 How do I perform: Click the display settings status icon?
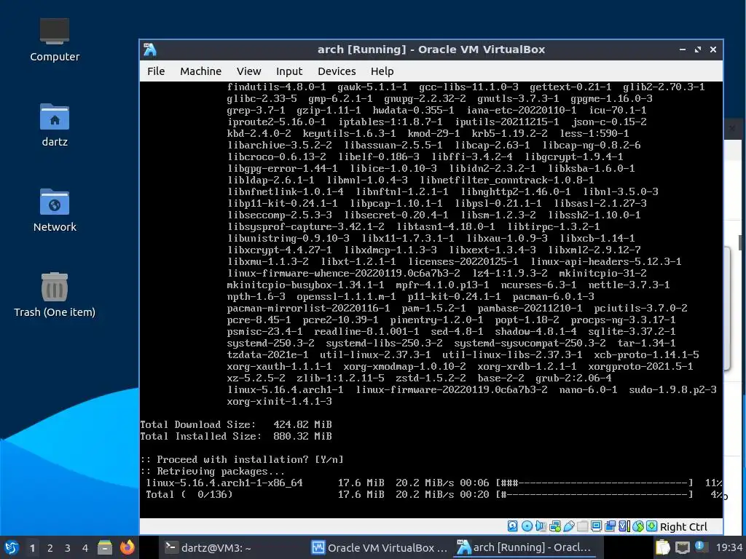coord(596,526)
